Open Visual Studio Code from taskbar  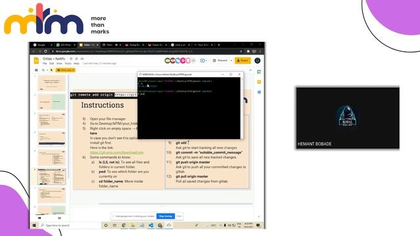click(x=151, y=226)
